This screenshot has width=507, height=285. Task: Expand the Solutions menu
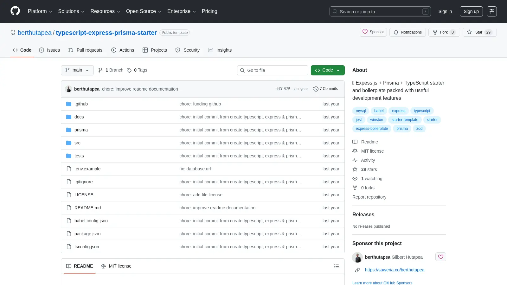71,11
